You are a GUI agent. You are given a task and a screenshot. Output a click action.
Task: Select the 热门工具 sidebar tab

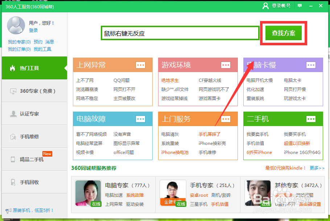(34, 68)
